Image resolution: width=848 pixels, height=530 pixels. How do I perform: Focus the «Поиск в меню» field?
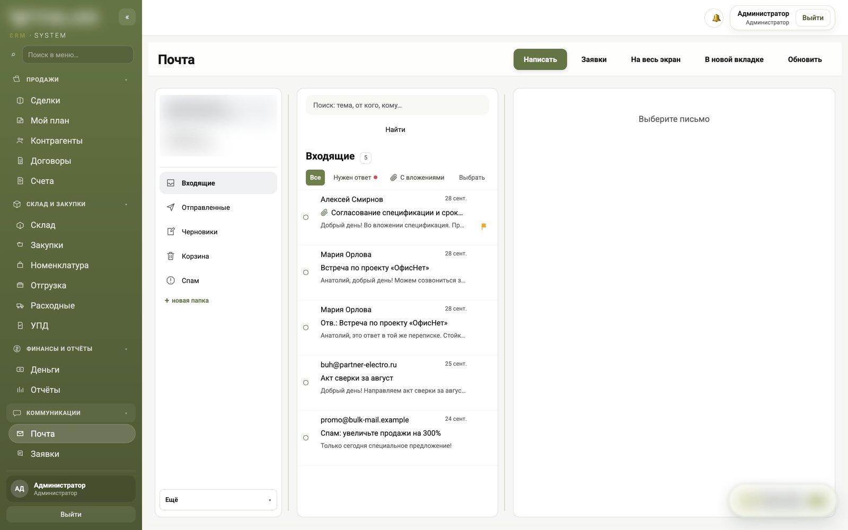(78, 55)
